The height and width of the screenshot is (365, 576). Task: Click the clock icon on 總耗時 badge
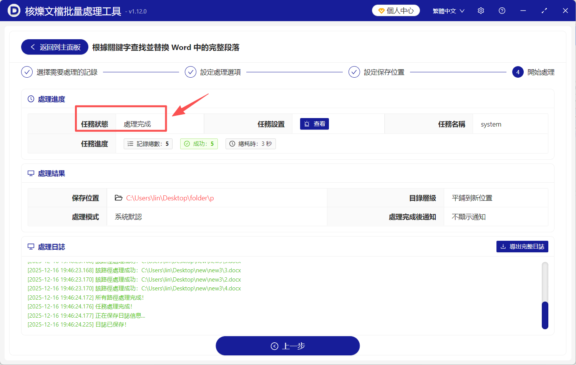click(x=232, y=143)
